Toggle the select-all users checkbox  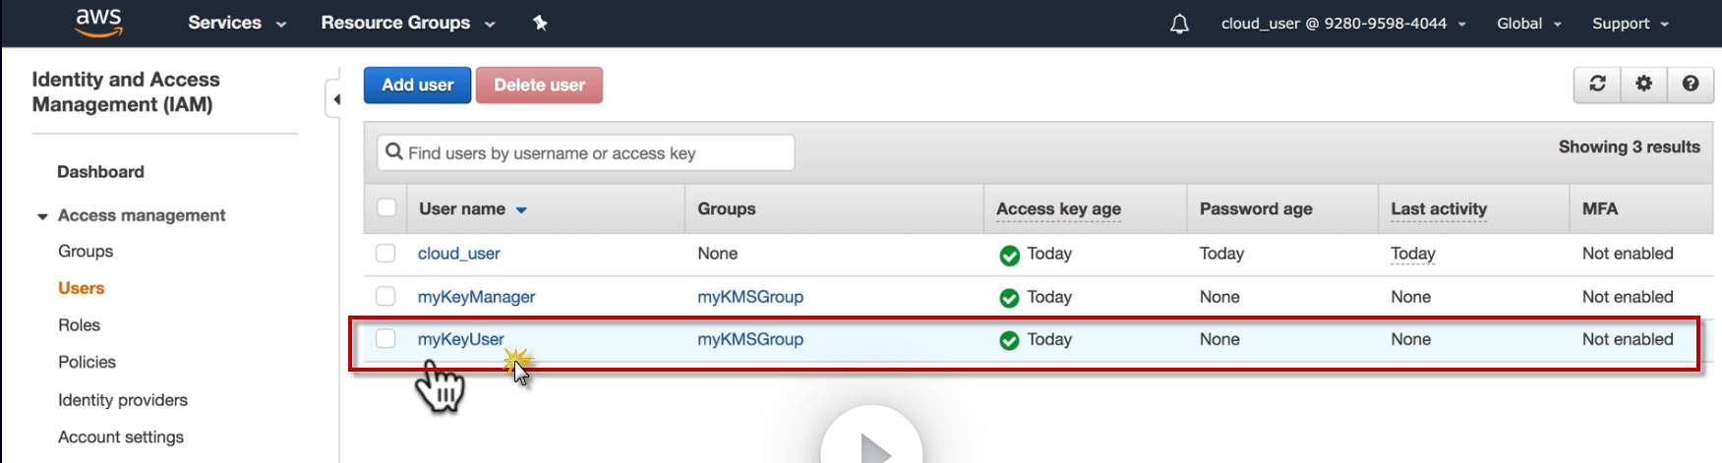(386, 208)
